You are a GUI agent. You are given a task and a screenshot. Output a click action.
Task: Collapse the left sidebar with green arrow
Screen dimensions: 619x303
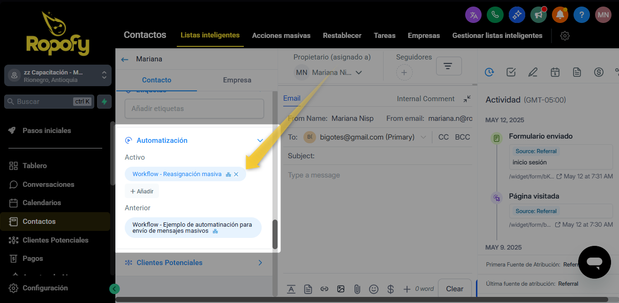[114, 289]
